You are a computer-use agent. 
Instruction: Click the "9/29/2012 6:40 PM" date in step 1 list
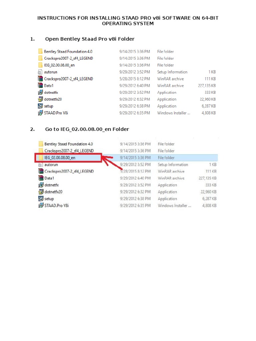point(135,86)
